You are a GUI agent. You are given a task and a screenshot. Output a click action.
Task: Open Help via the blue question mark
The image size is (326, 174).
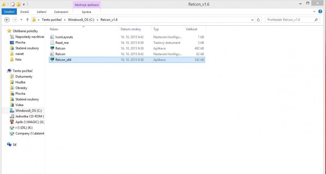(320, 12)
